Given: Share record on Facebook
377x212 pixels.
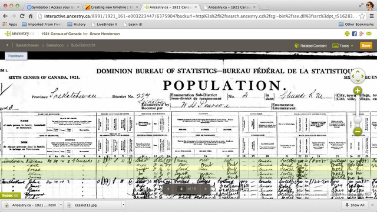Looking at the screenshot, I should coord(355,33).
